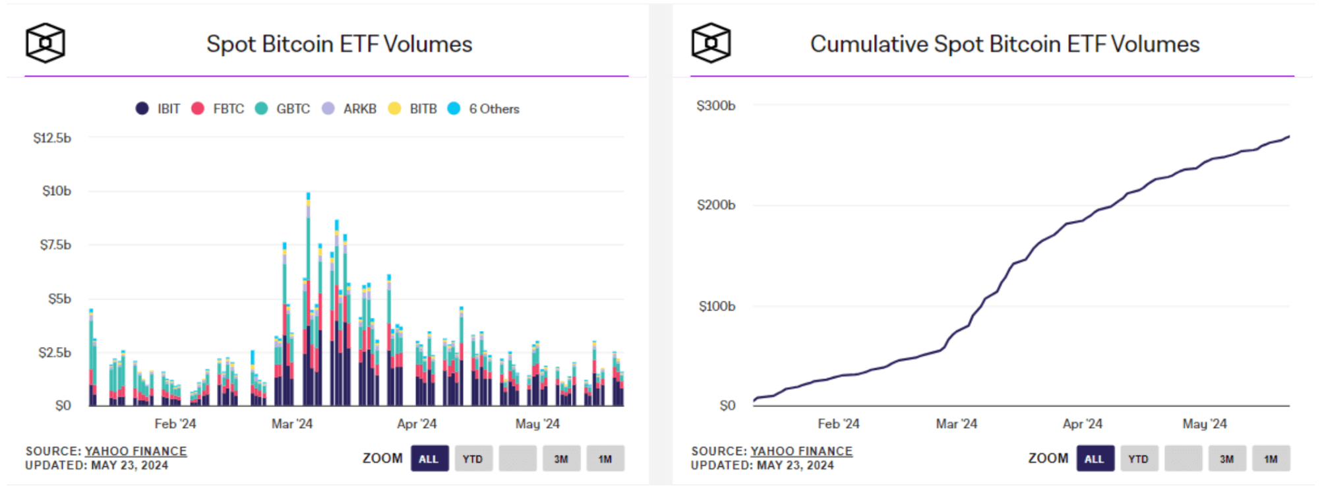Select ALL zoom on cumulative chart
The width and height of the screenshot is (1320, 492).
click(x=1095, y=459)
